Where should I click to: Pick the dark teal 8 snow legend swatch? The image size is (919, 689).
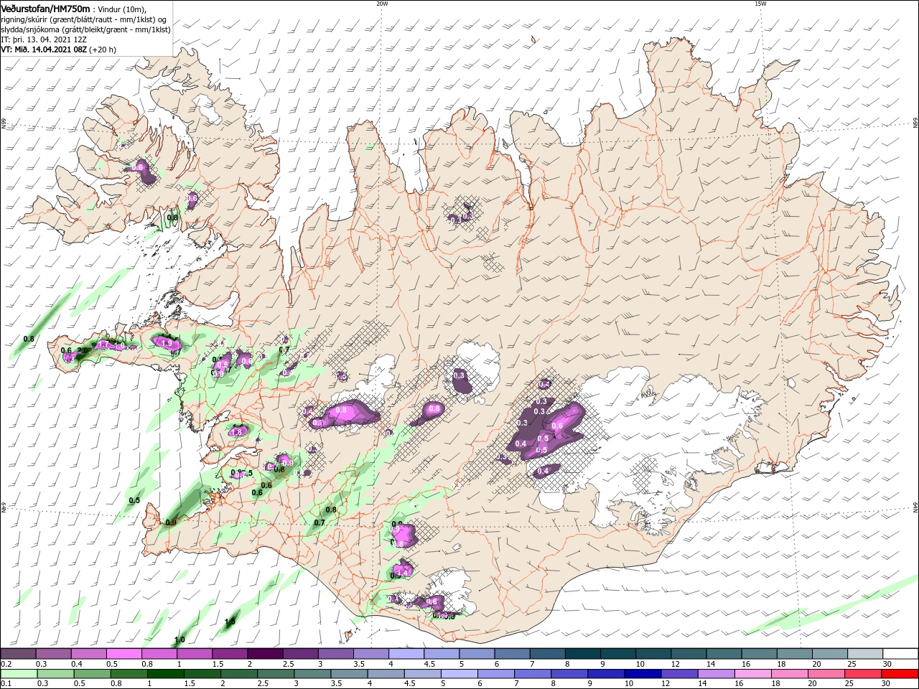[x=583, y=654]
